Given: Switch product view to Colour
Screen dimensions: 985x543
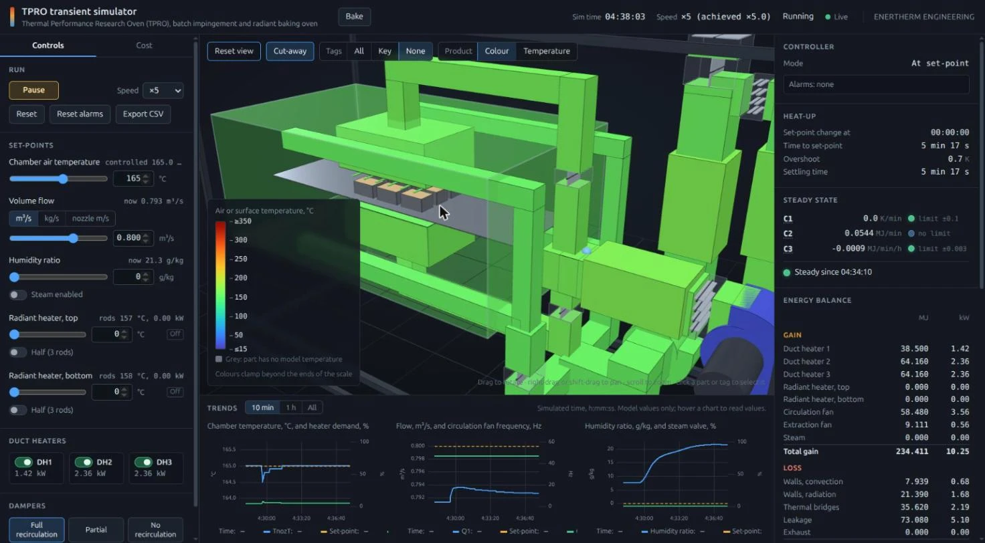Looking at the screenshot, I should pyautogui.click(x=497, y=51).
